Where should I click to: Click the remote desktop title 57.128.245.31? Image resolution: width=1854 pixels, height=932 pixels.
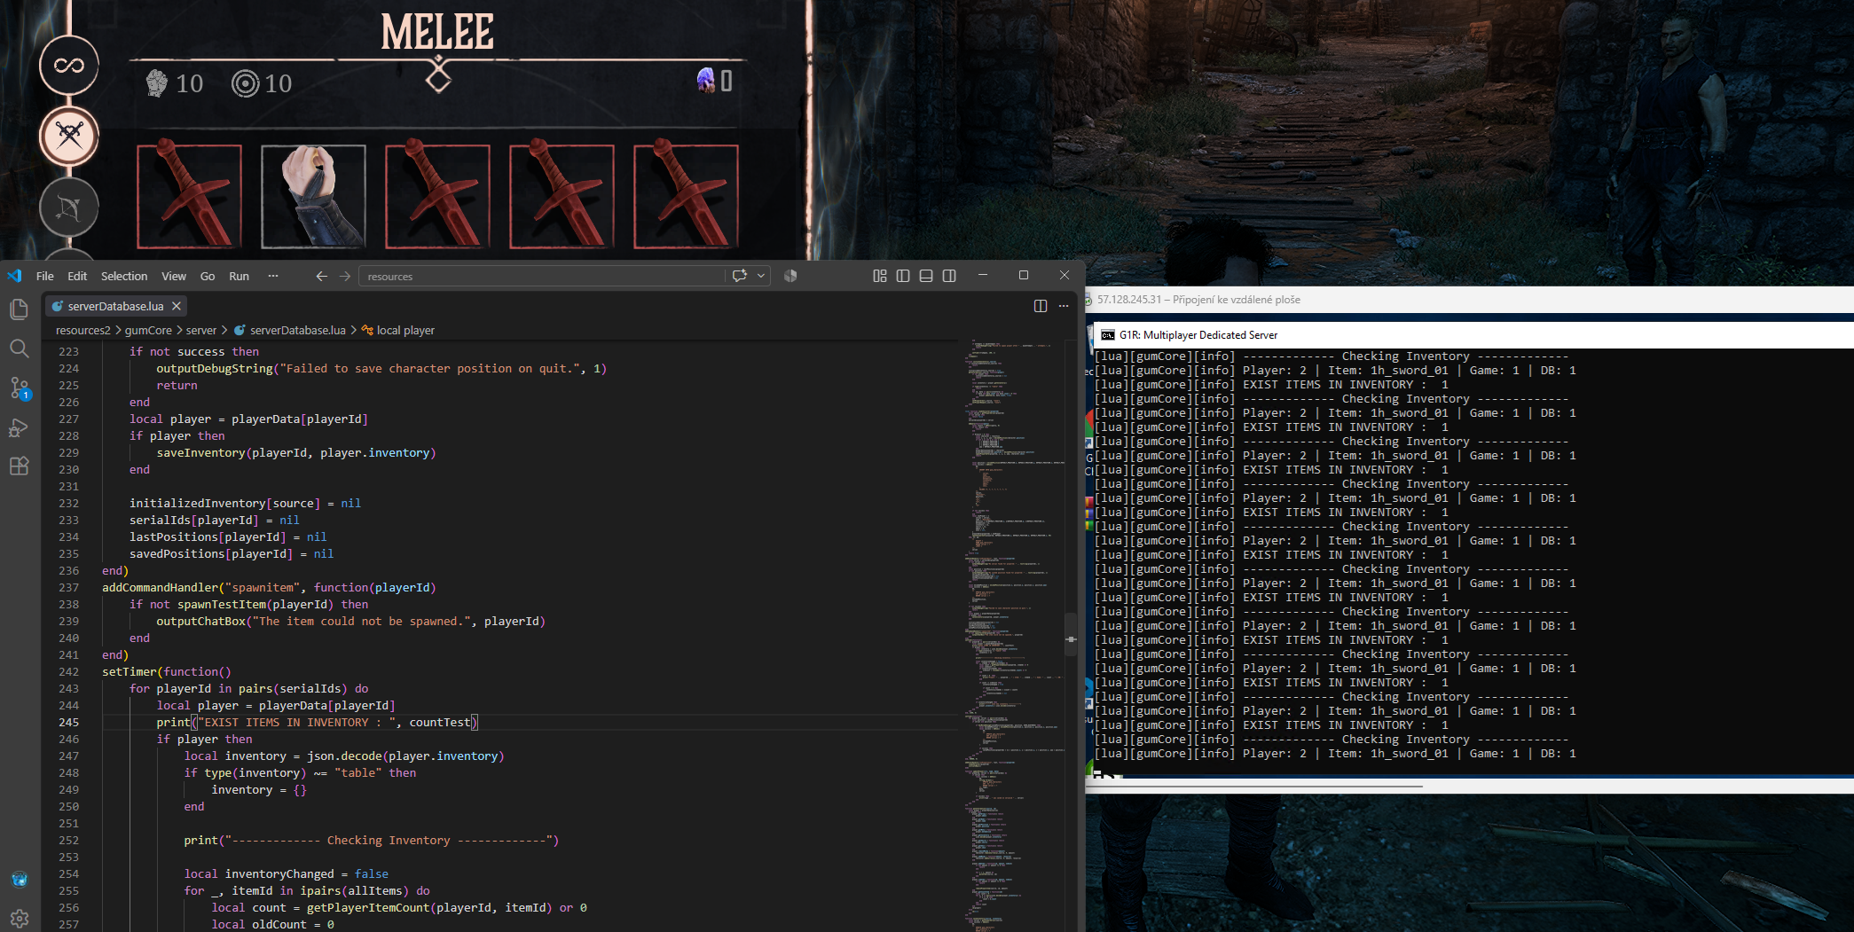click(x=1198, y=300)
